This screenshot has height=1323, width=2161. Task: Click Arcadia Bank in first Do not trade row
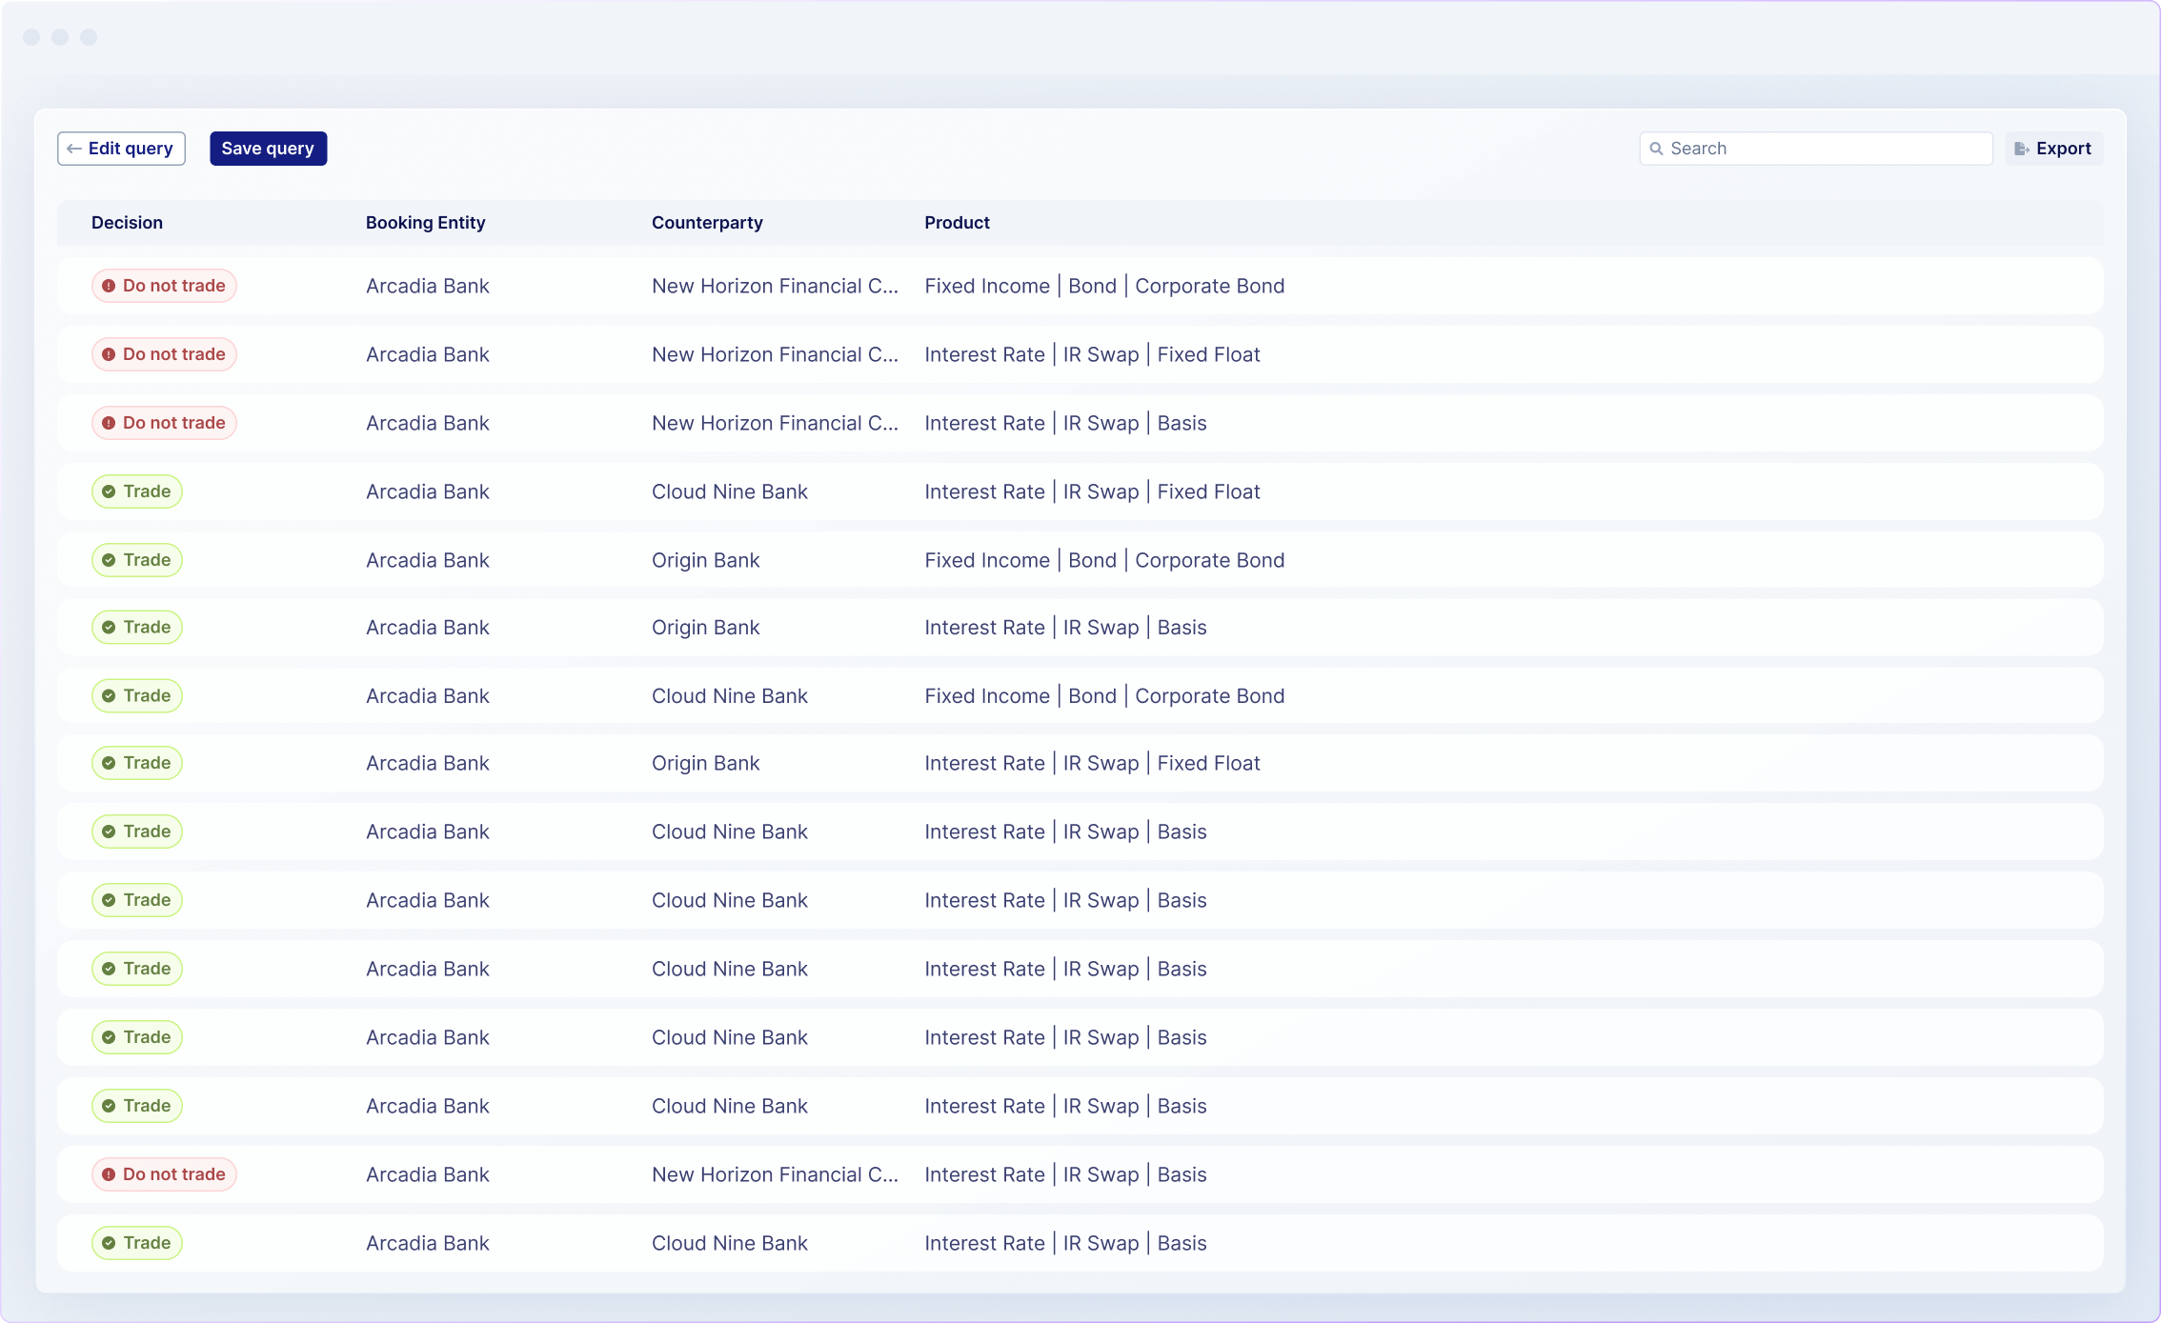tap(428, 286)
